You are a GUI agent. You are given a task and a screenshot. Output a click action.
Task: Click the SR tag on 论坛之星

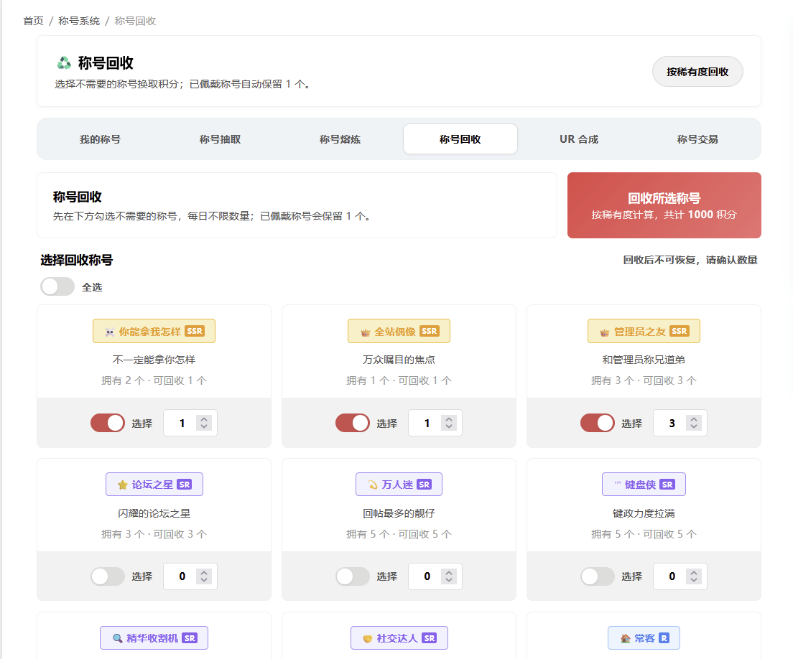click(184, 485)
